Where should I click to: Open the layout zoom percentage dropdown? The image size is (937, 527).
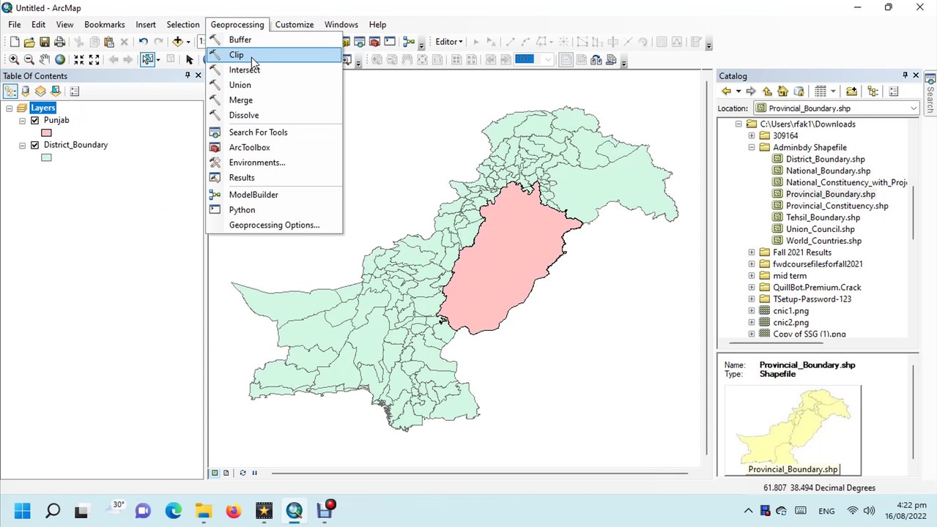549,60
